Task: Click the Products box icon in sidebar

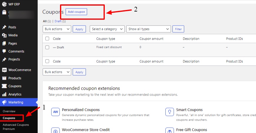Action: [4, 78]
